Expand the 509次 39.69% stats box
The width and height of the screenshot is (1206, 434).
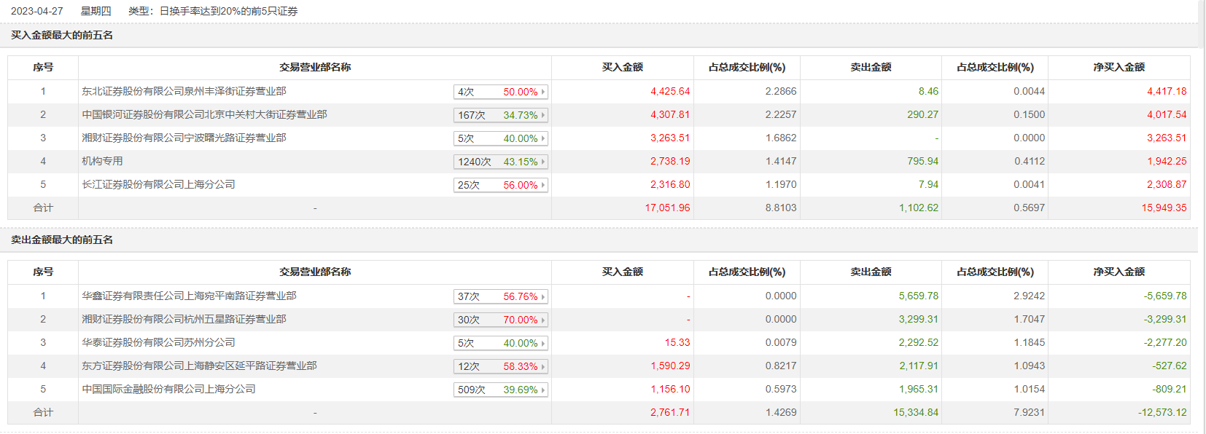pyautogui.click(x=500, y=390)
